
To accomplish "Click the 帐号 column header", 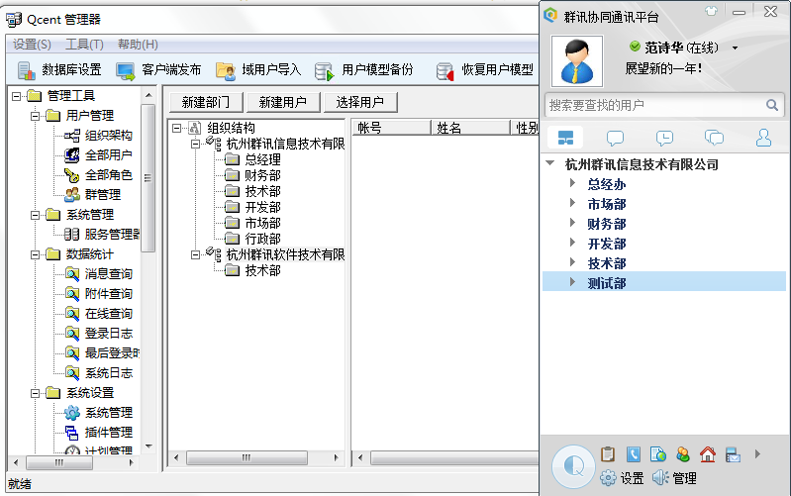I will click(x=391, y=128).
